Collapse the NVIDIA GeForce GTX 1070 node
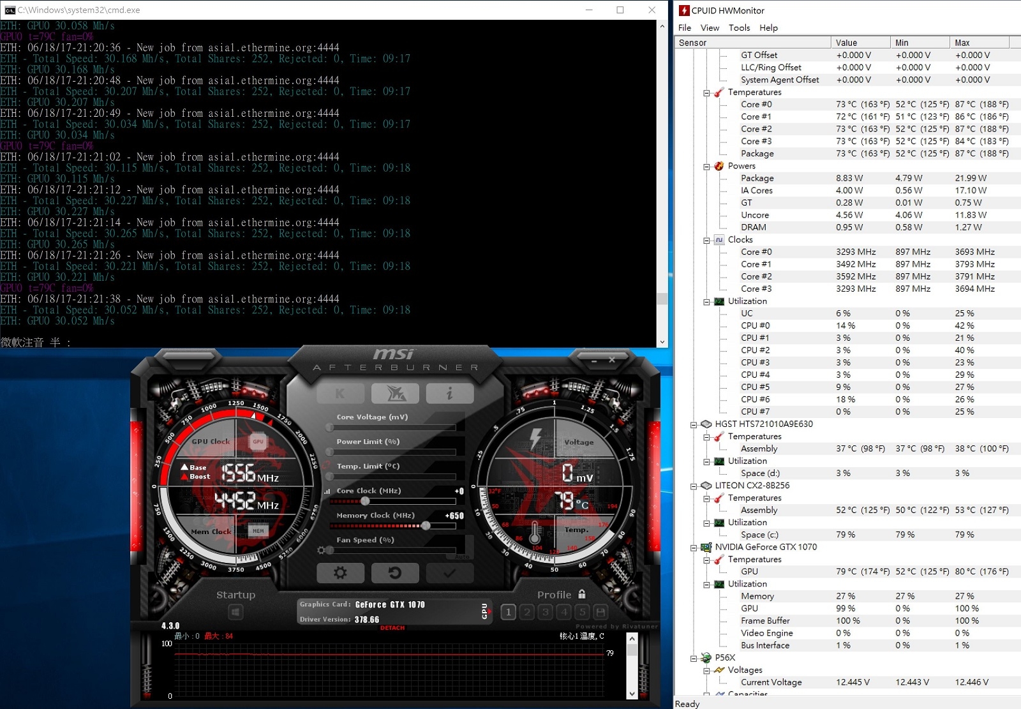The width and height of the screenshot is (1021, 709). pos(694,548)
